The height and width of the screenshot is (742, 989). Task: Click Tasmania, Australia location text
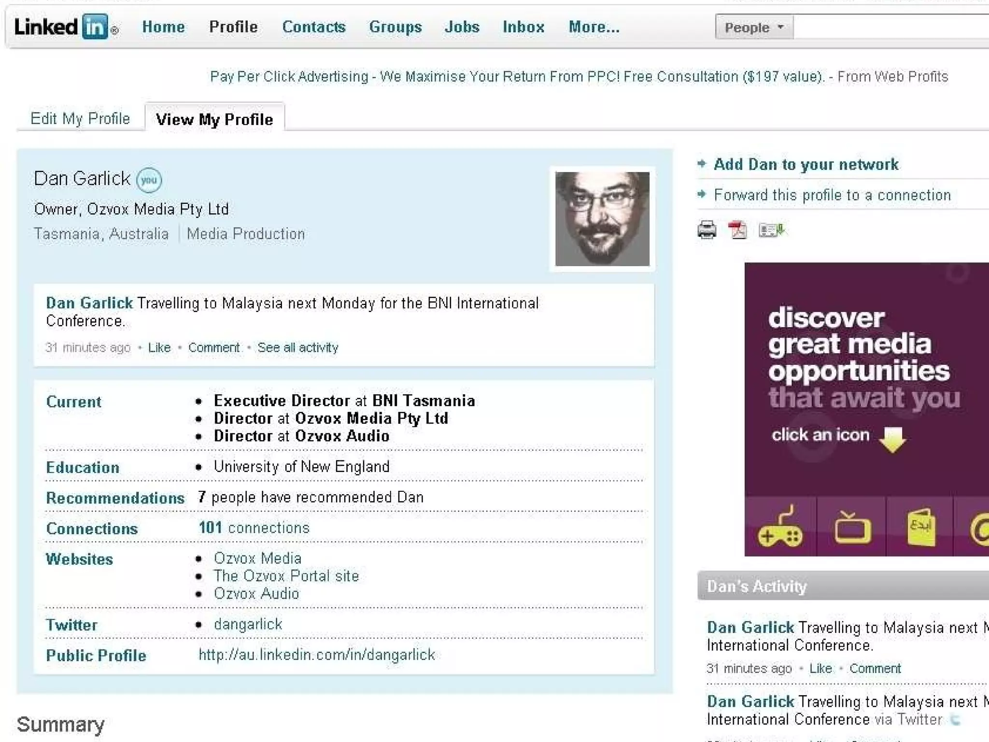pos(101,234)
